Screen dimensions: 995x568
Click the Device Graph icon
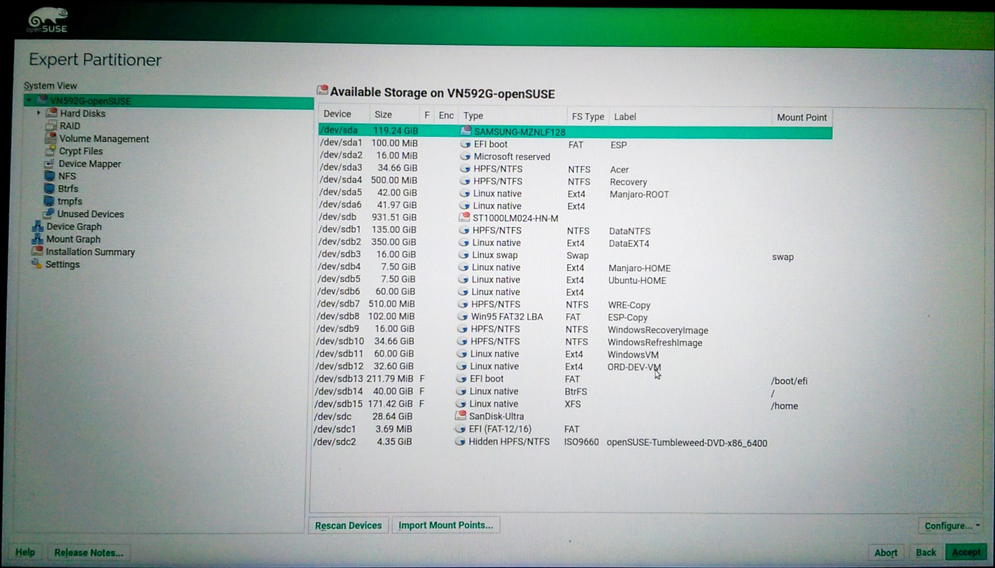coord(37,226)
